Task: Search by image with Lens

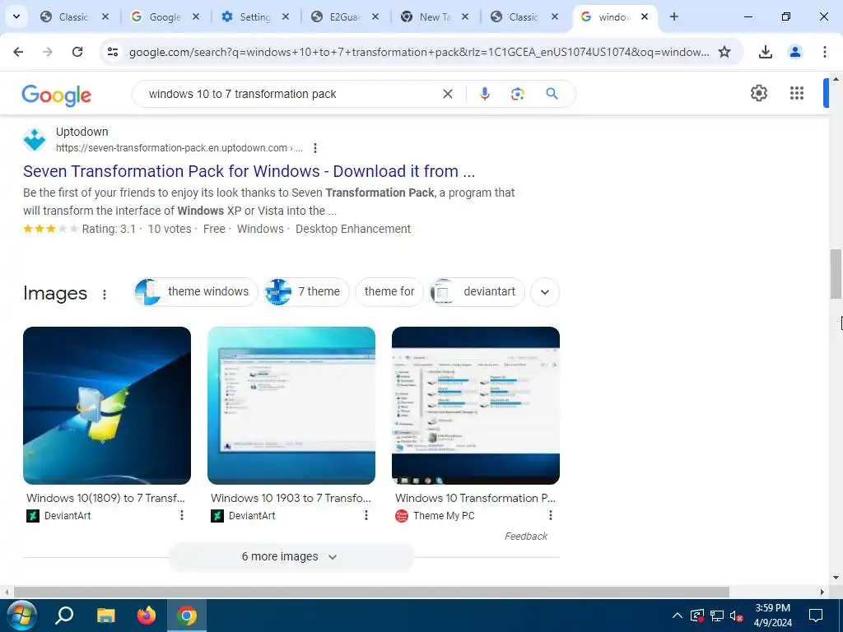Action: click(517, 94)
